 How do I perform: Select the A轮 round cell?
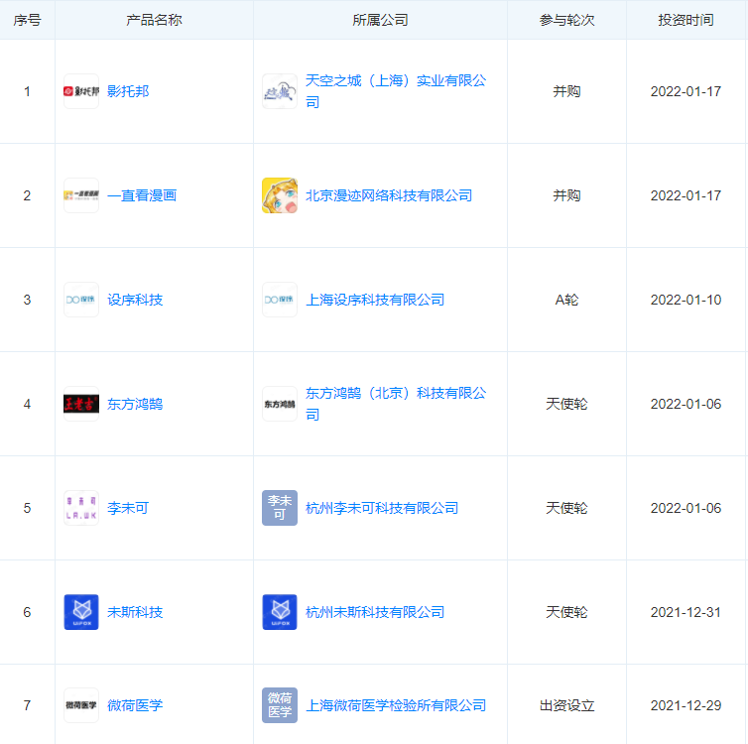(566, 300)
